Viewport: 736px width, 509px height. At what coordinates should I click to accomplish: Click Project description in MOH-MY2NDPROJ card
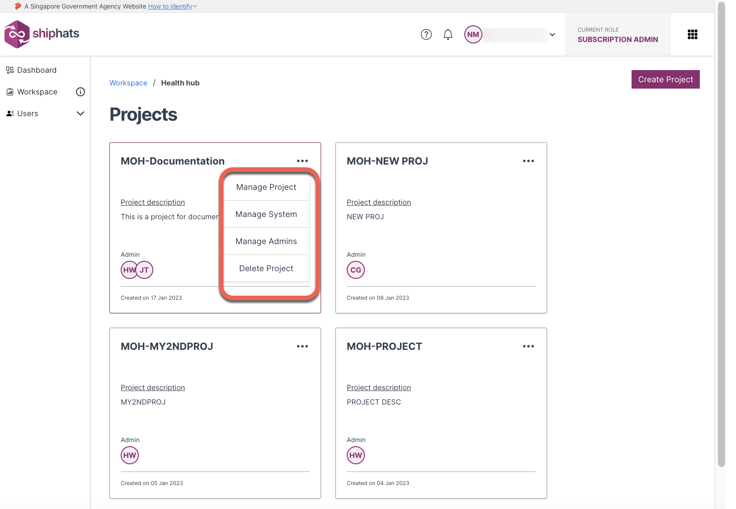coord(153,387)
